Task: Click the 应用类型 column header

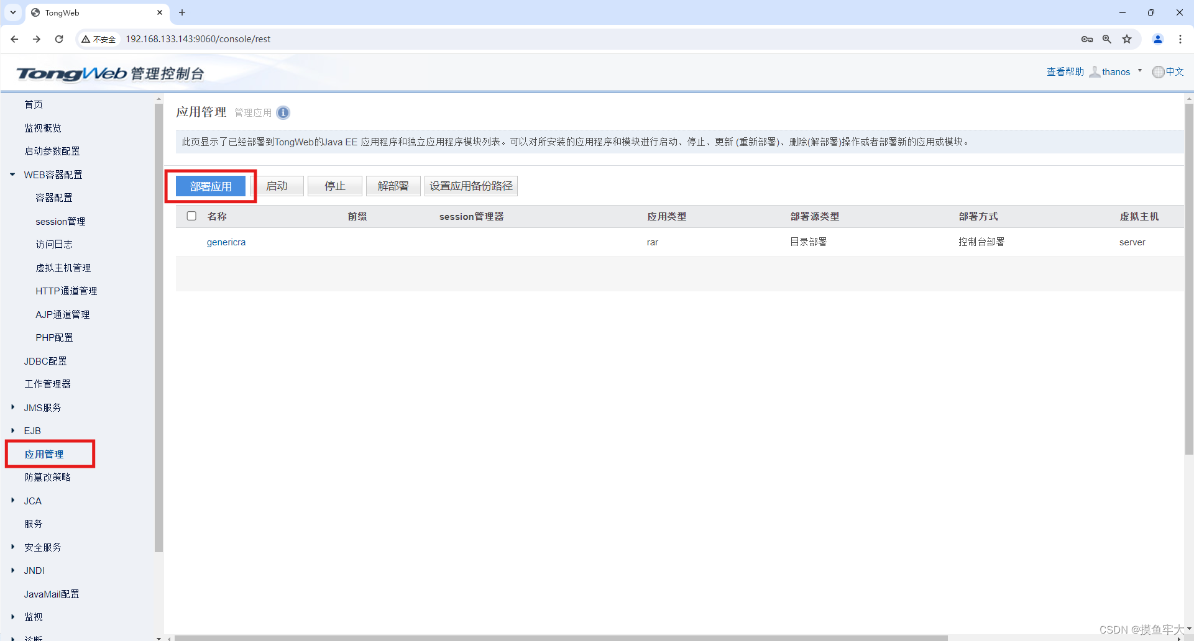Action: (x=667, y=216)
